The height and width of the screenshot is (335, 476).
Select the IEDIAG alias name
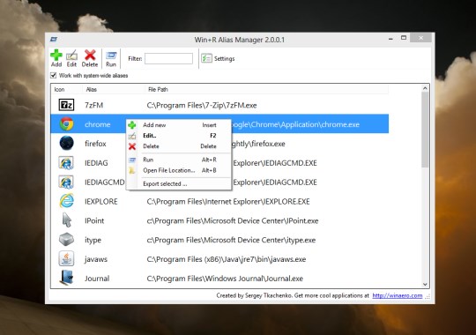click(x=96, y=163)
